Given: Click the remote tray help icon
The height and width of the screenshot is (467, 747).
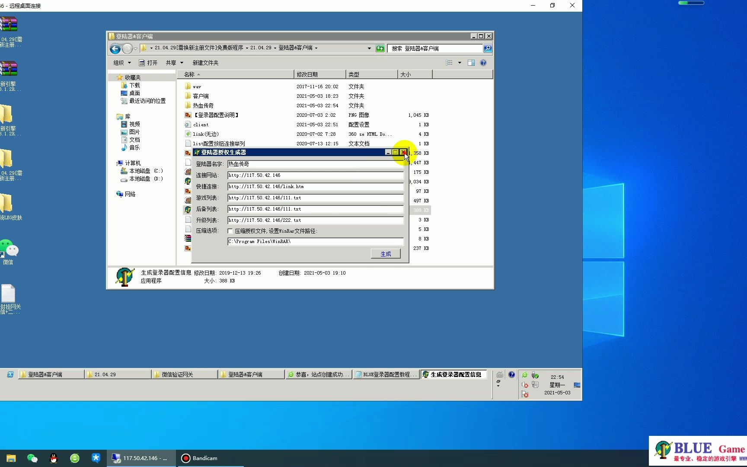Looking at the screenshot, I should point(512,374).
